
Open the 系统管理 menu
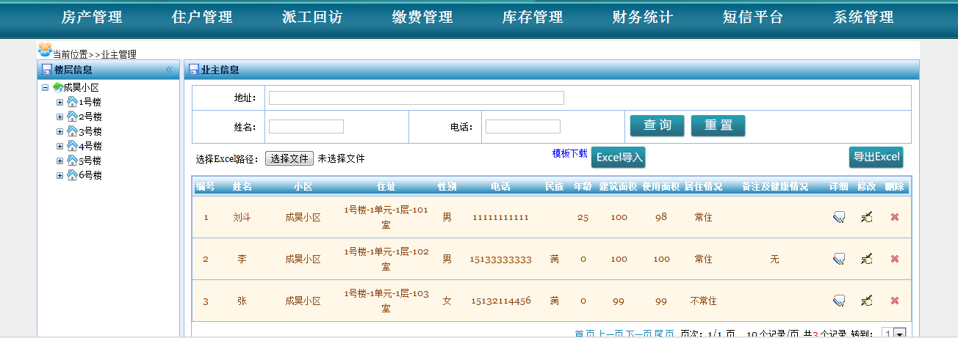coord(863,18)
